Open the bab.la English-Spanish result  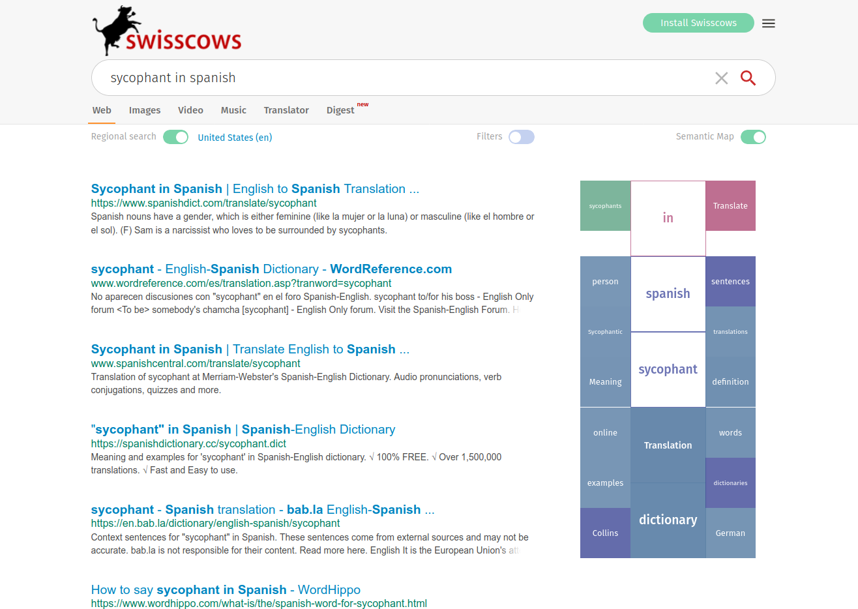(x=263, y=509)
